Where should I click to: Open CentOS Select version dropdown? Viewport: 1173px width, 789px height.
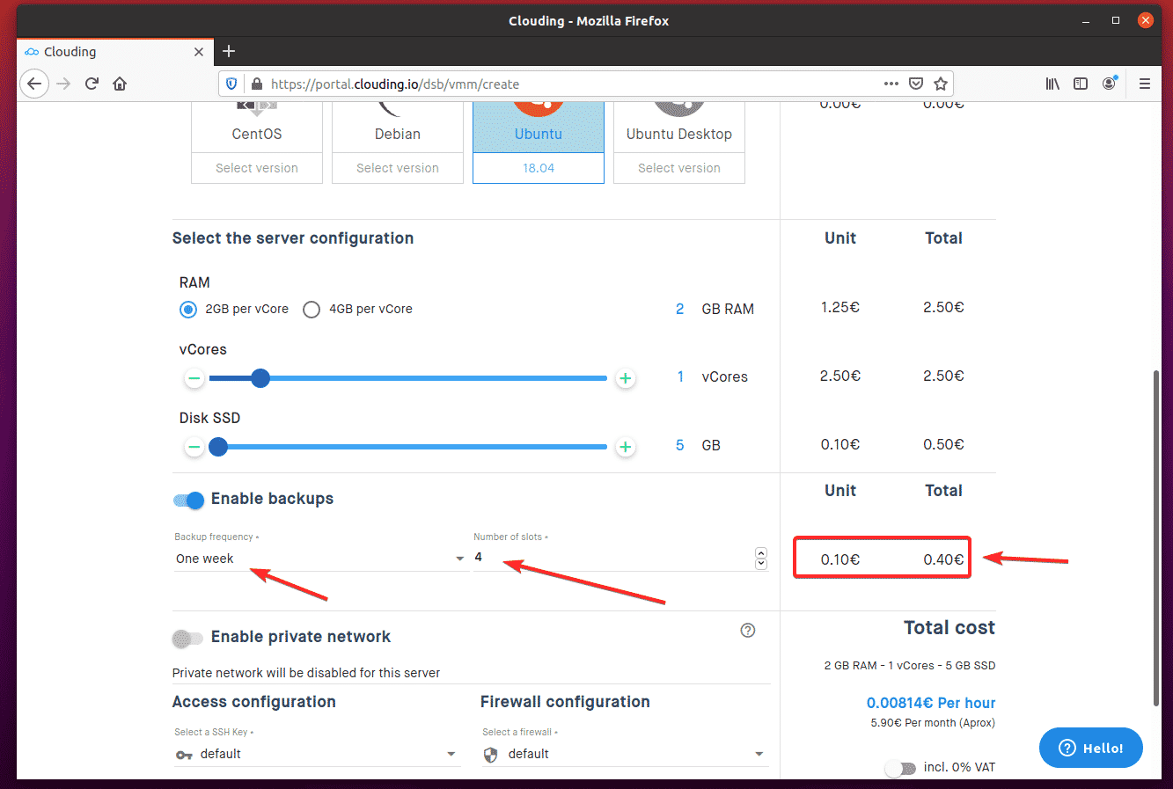[x=257, y=168]
